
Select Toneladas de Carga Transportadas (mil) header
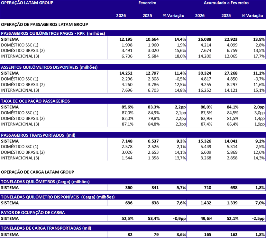point(46,228)
